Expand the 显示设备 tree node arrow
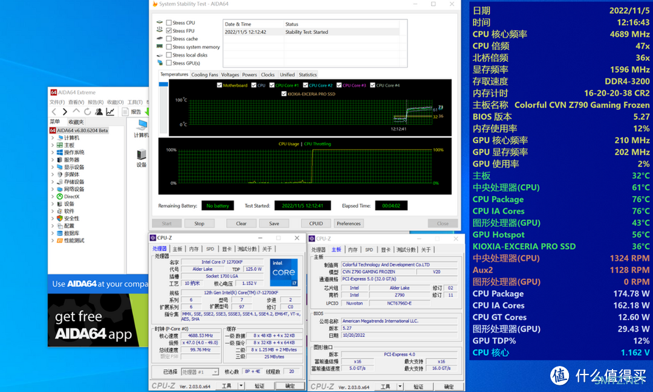This screenshot has width=653, height=392. (53, 167)
